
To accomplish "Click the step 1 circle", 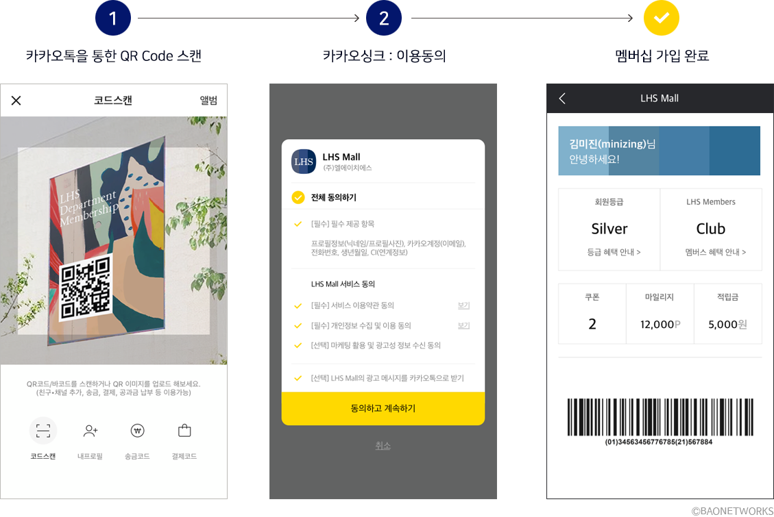I will tap(113, 18).
